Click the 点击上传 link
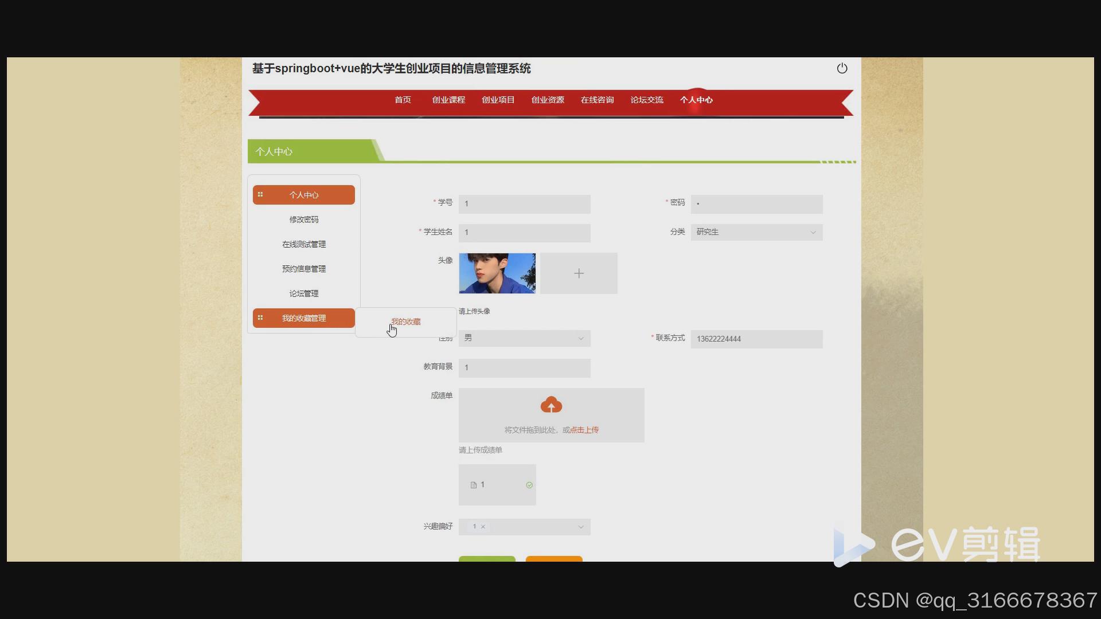 [584, 430]
